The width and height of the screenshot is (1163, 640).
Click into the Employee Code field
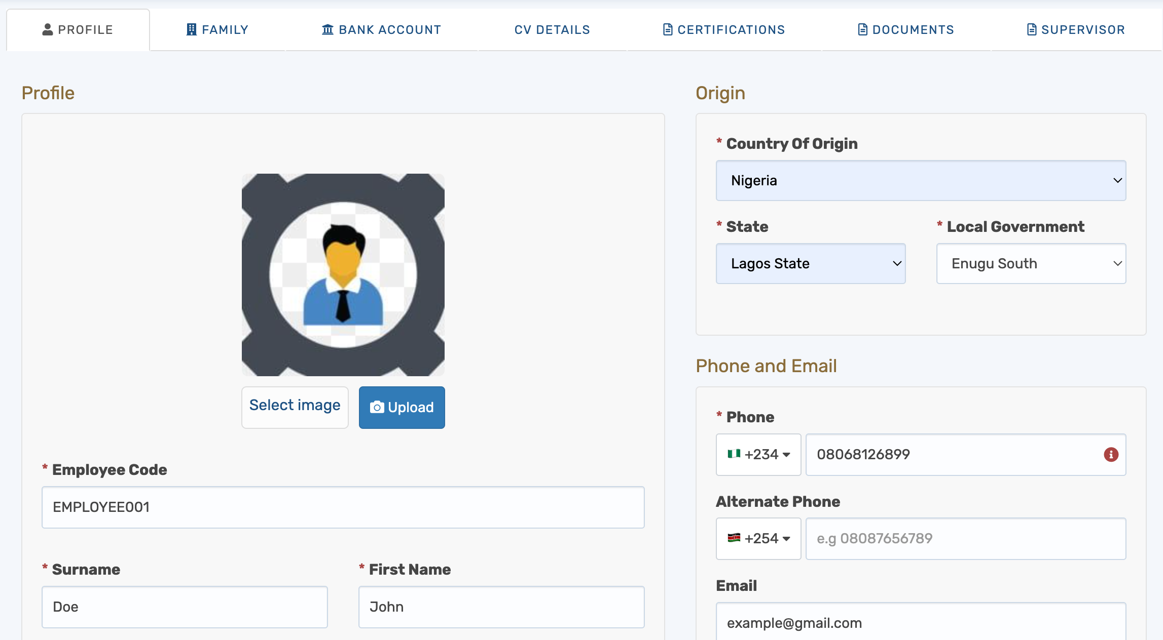point(343,507)
